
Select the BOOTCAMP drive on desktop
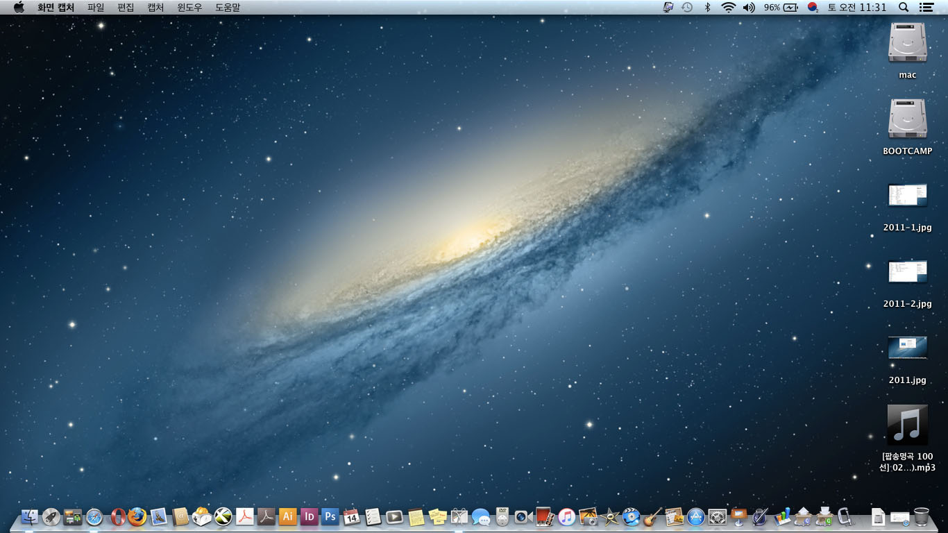tap(907, 119)
